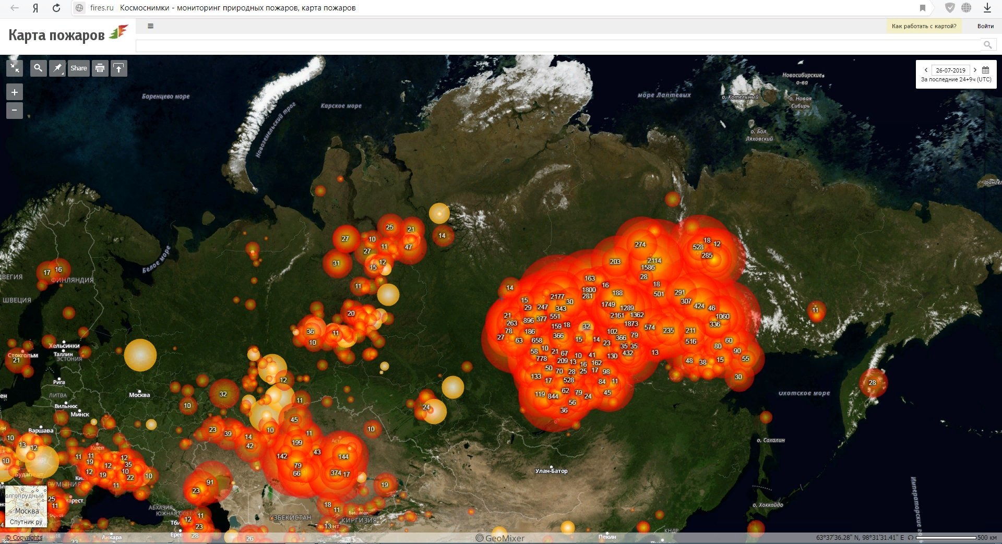Screen dimensions: 1002x544
Task: Click the 'море Лаптевых' sea label
Action: click(664, 95)
